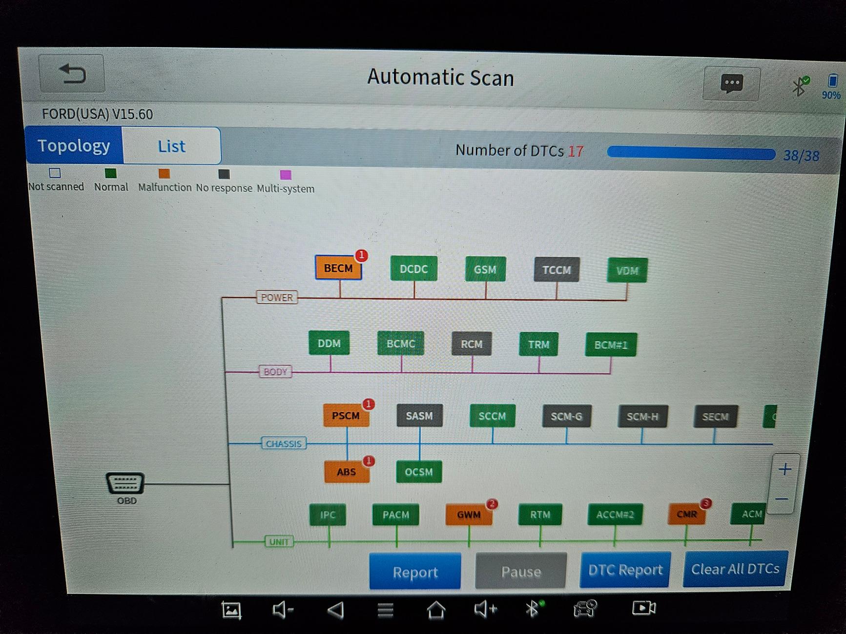
Task: Tap the Bluetooth connection status icon
Action: coord(800,86)
